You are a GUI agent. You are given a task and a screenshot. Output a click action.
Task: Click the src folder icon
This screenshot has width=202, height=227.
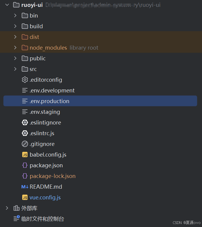click(25, 69)
